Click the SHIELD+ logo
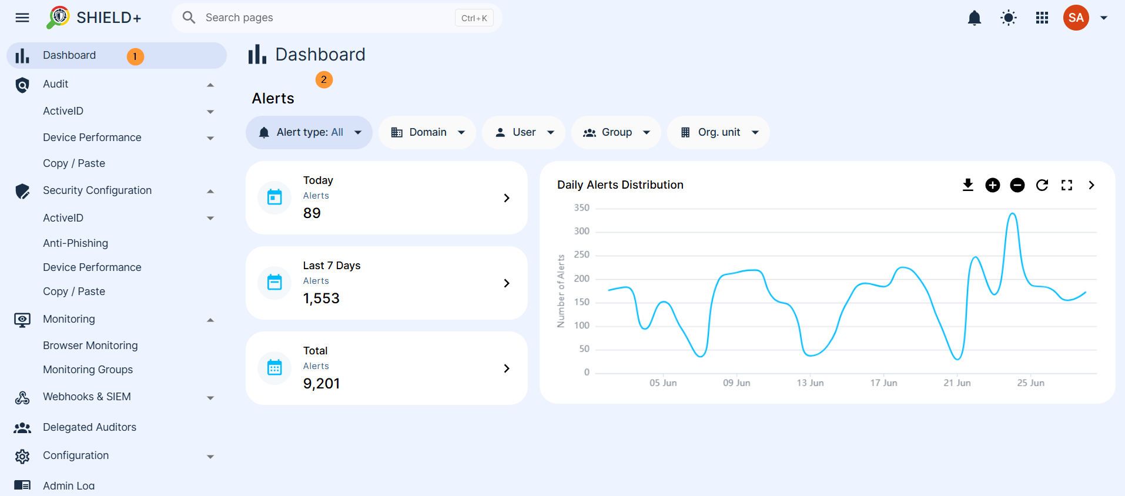This screenshot has width=1125, height=496. [94, 18]
